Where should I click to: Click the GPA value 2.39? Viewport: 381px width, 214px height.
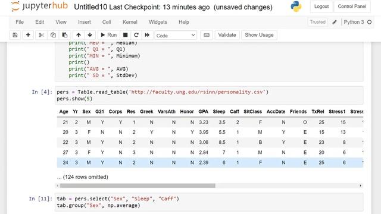tap(204, 162)
